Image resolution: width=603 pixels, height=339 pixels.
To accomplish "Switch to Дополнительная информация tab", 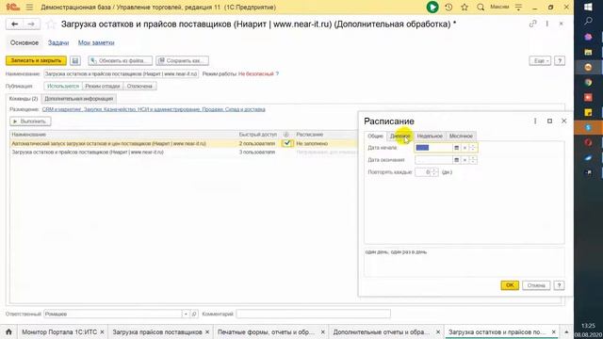I will pyautogui.click(x=79, y=99).
